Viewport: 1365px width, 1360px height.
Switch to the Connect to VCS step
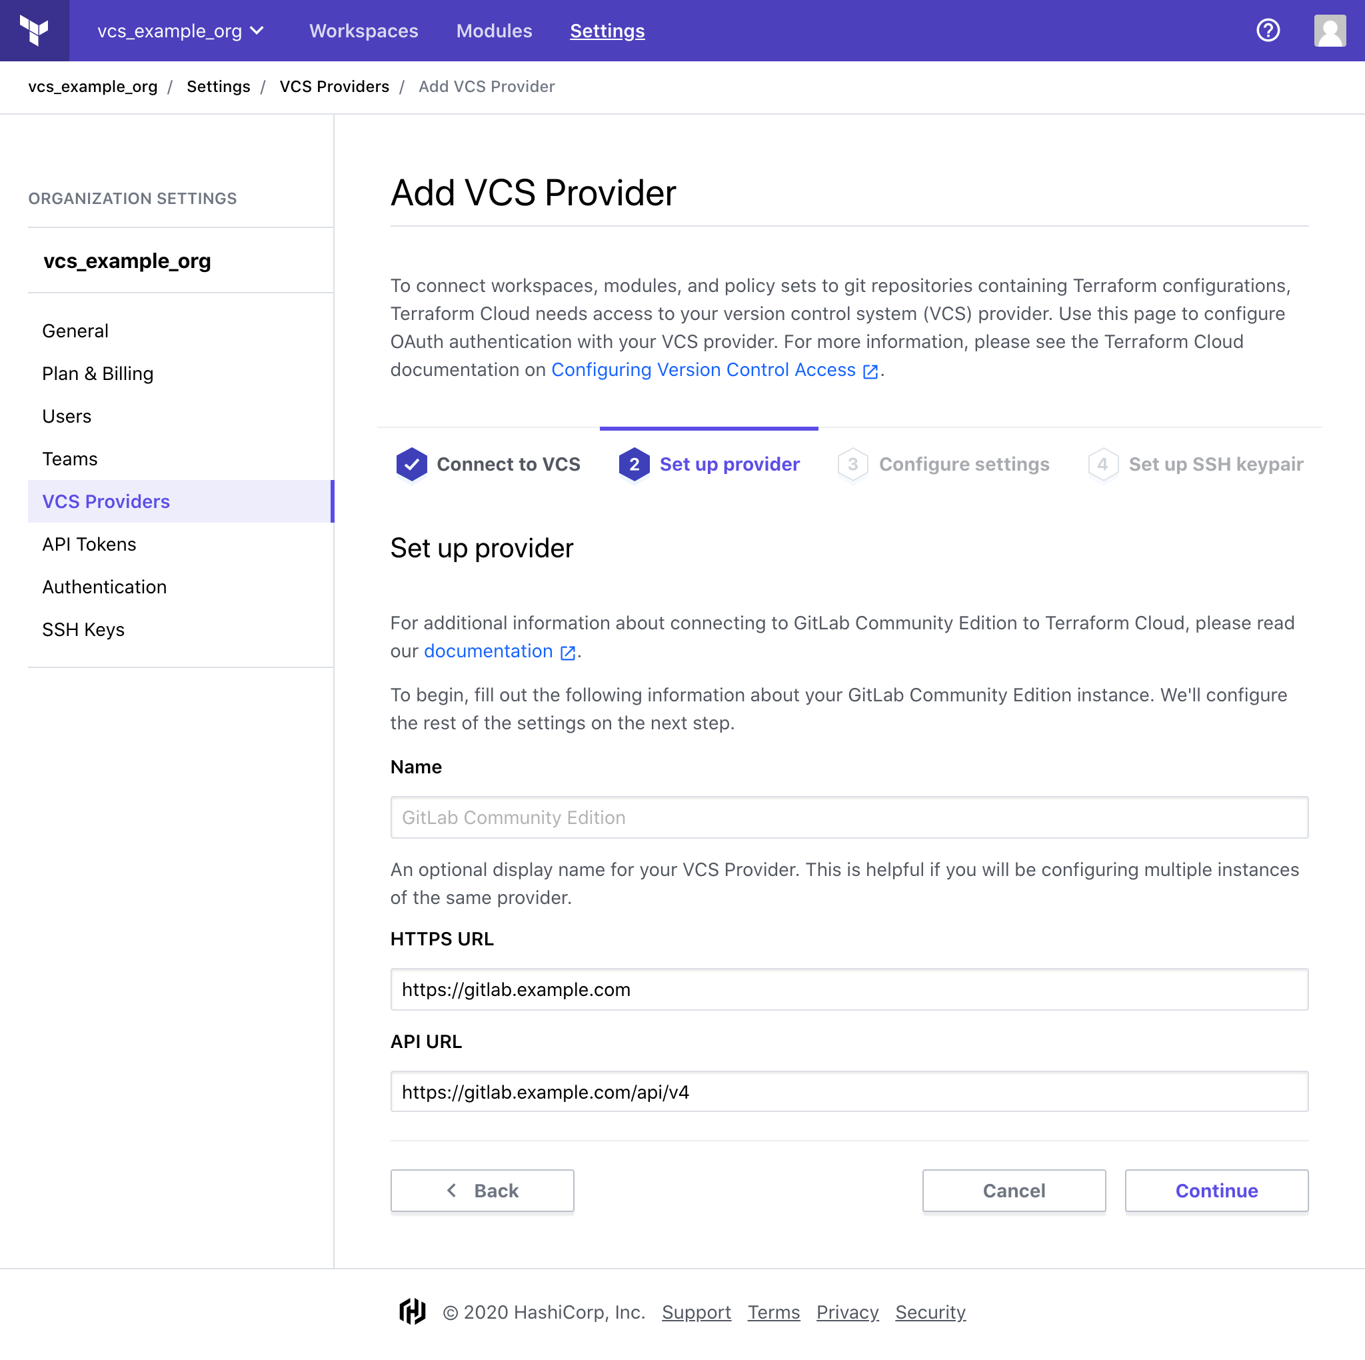click(488, 465)
